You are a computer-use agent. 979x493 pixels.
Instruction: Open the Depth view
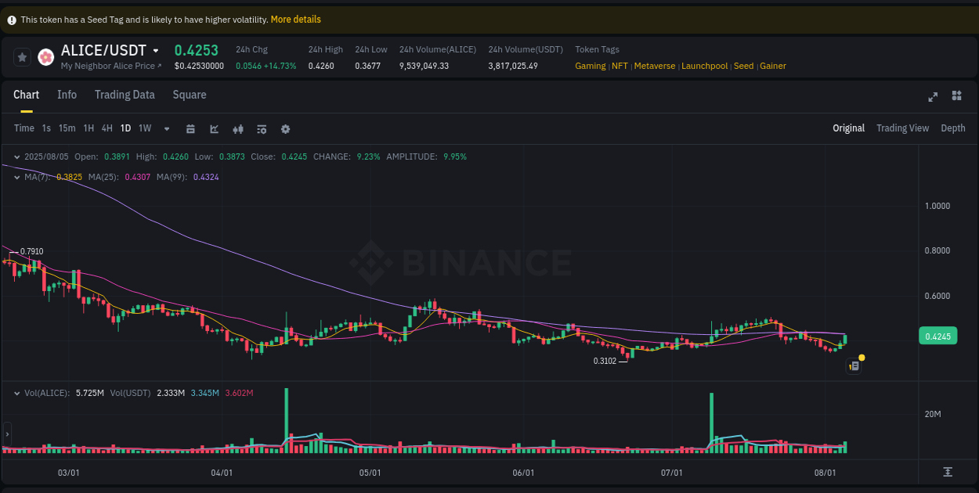click(953, 128)
